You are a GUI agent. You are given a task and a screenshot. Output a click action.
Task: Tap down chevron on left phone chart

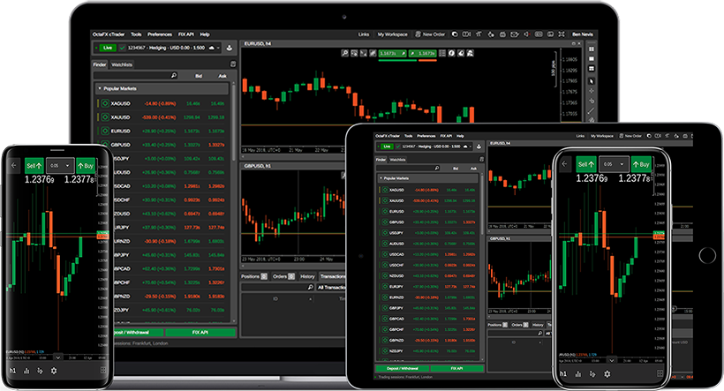pyautogui.click(x=57, y=357)
